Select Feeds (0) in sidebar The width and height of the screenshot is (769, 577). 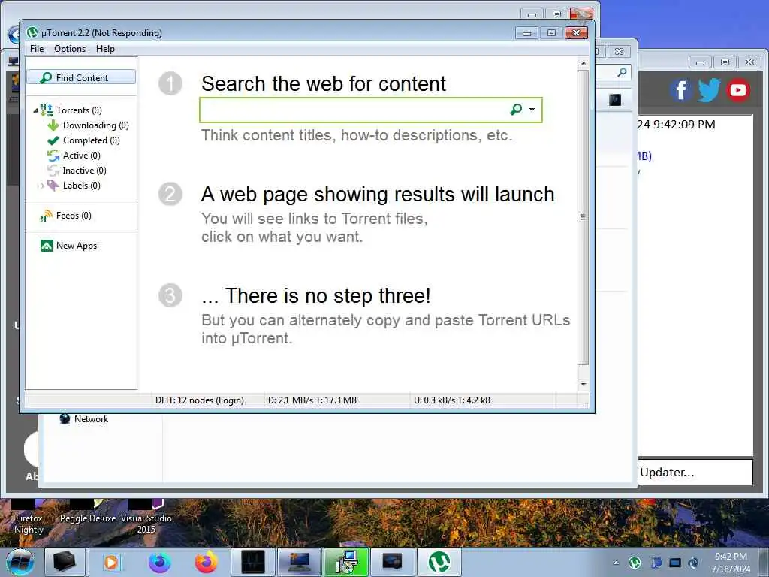point(74,216)
